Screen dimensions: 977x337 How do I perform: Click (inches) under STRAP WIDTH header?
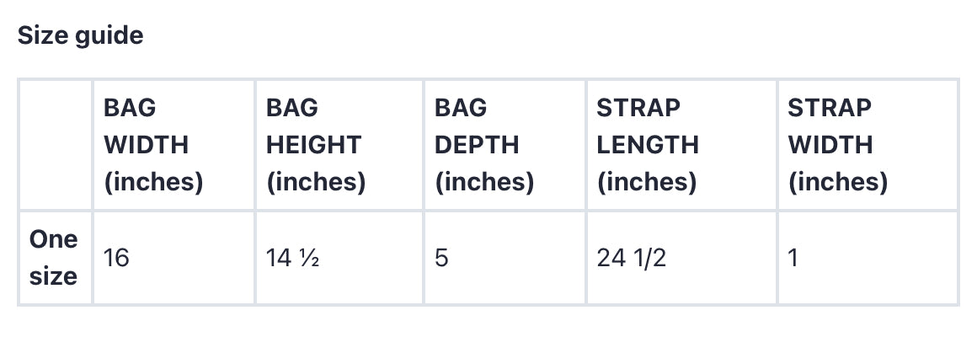pyautogui.click(x=837, y=182)
